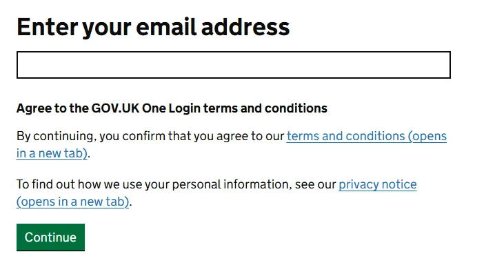This screenshot has height=272, width=495.
Task: Click the green Continue button
Action: point(50,237)
